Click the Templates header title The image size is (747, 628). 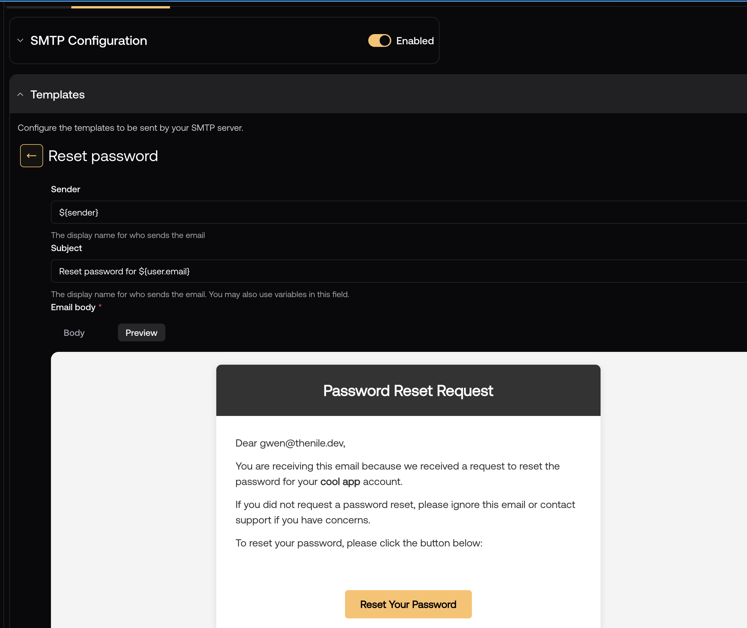(x=58, y=94)
